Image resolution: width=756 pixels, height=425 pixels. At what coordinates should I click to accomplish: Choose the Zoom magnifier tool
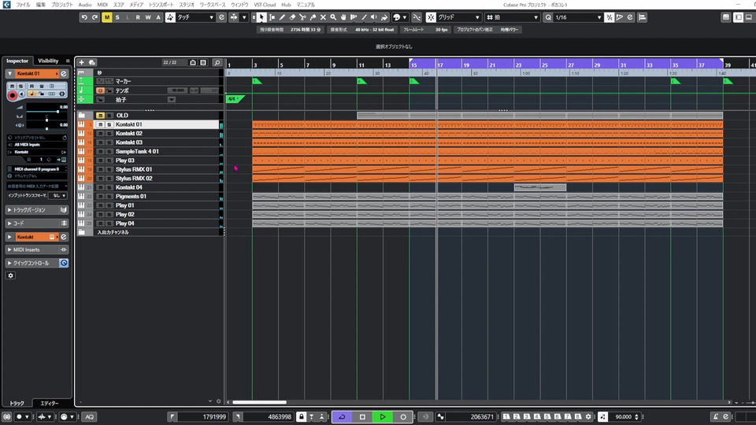(333, 17)
